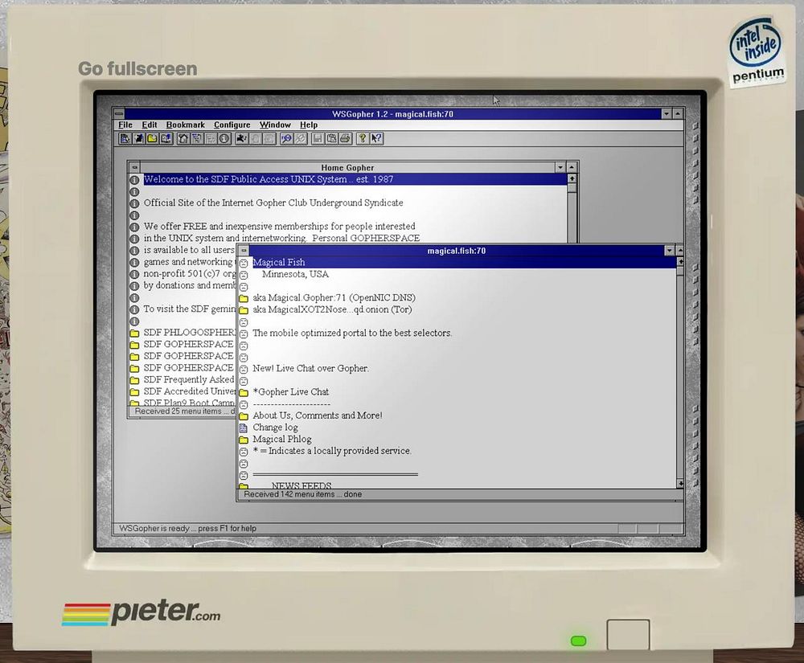Open 'SDF Frequently Asked' entry in Home Gopher
804x663 pixels.
pyautogui.click(x=189, y=379)
